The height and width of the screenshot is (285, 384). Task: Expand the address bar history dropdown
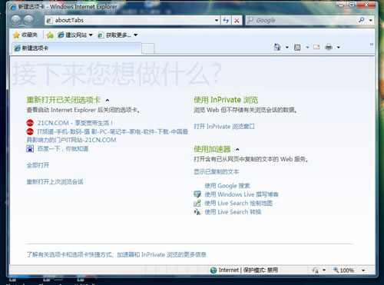(x=217, y=20)
